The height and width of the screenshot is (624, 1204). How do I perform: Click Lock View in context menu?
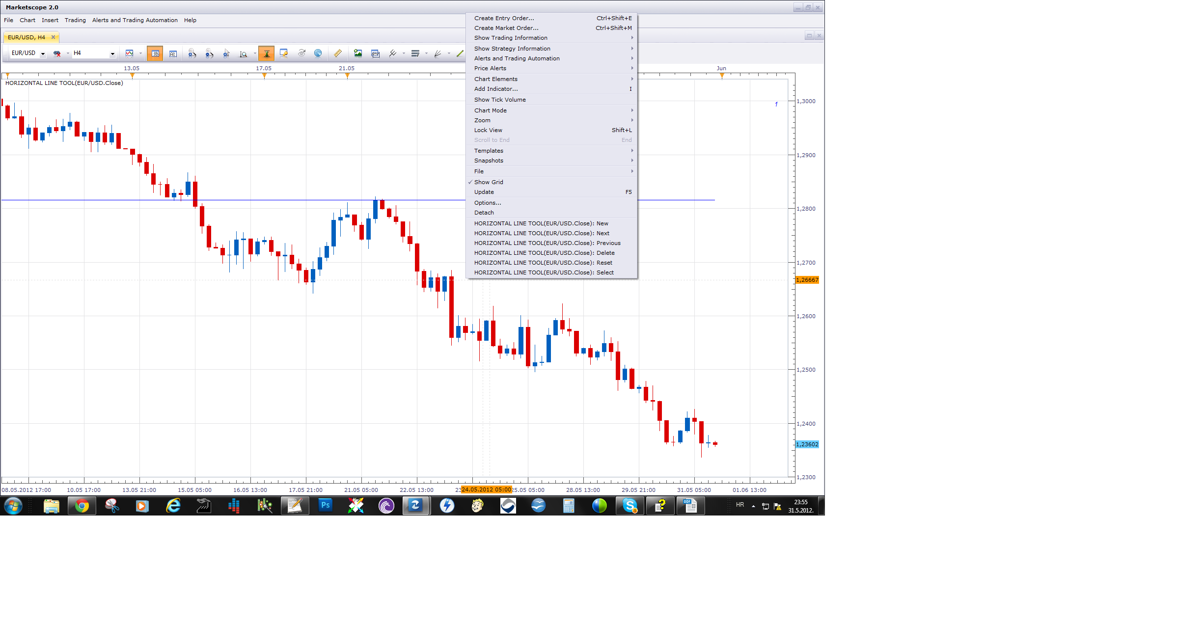point(551,130)
